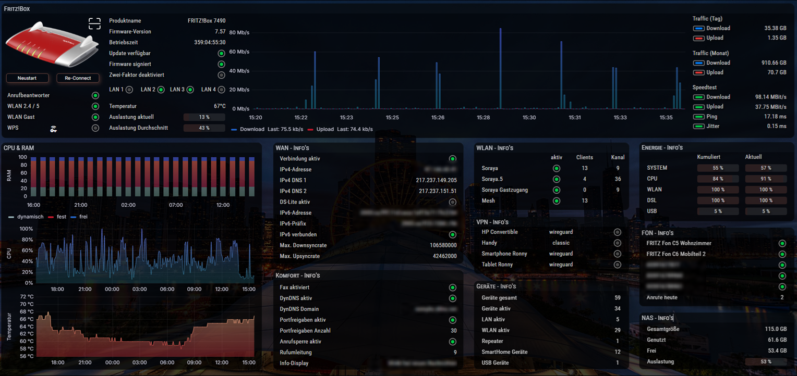Restart the router with Neustart button
Viewport: 797px width, 376px height.
(x=27, y=78)
